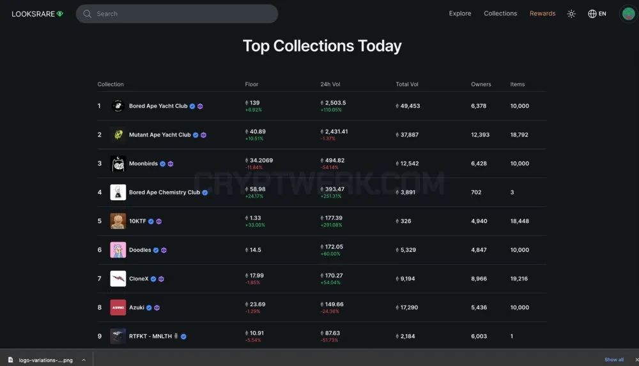Open the Doodles collection thumbnail

pos(118,250)
